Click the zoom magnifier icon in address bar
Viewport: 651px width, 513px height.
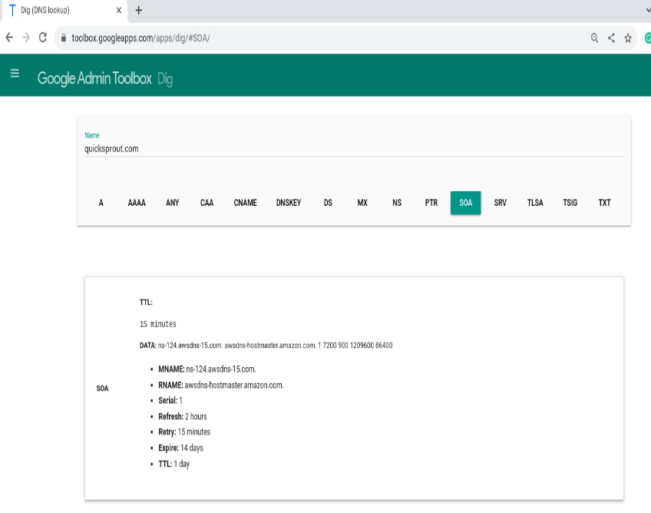(x=594, y=38)
